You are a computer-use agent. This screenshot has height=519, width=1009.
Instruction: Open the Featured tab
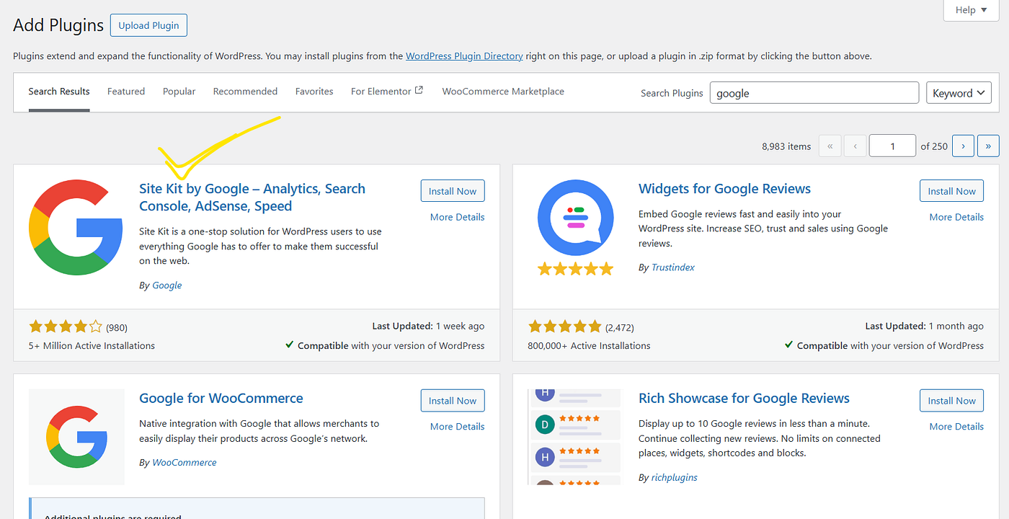(x=126, y=92)
